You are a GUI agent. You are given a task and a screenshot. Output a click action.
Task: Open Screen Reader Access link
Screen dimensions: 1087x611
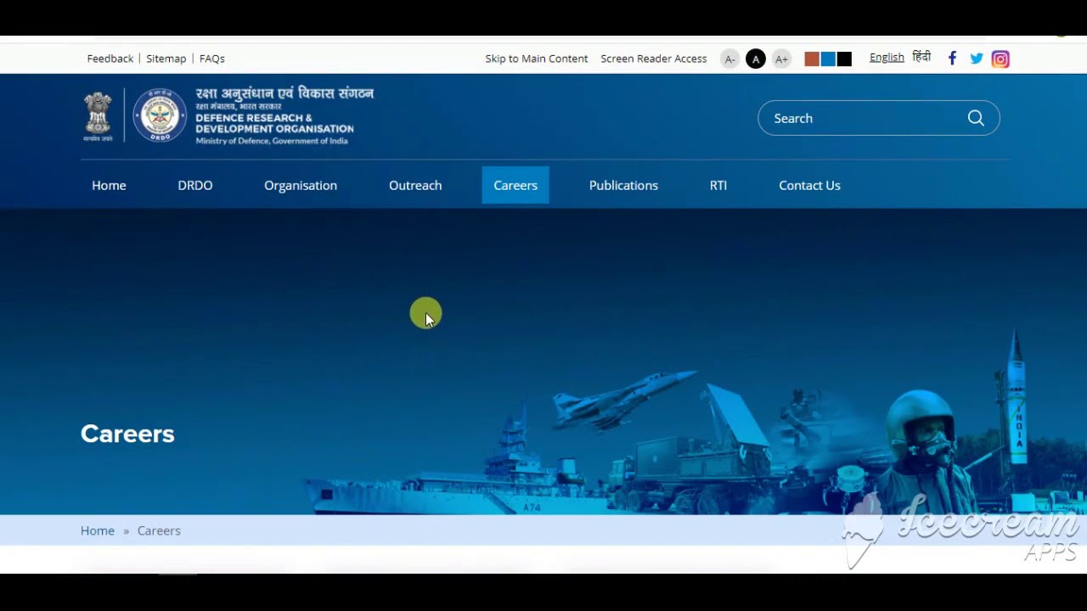654,59
